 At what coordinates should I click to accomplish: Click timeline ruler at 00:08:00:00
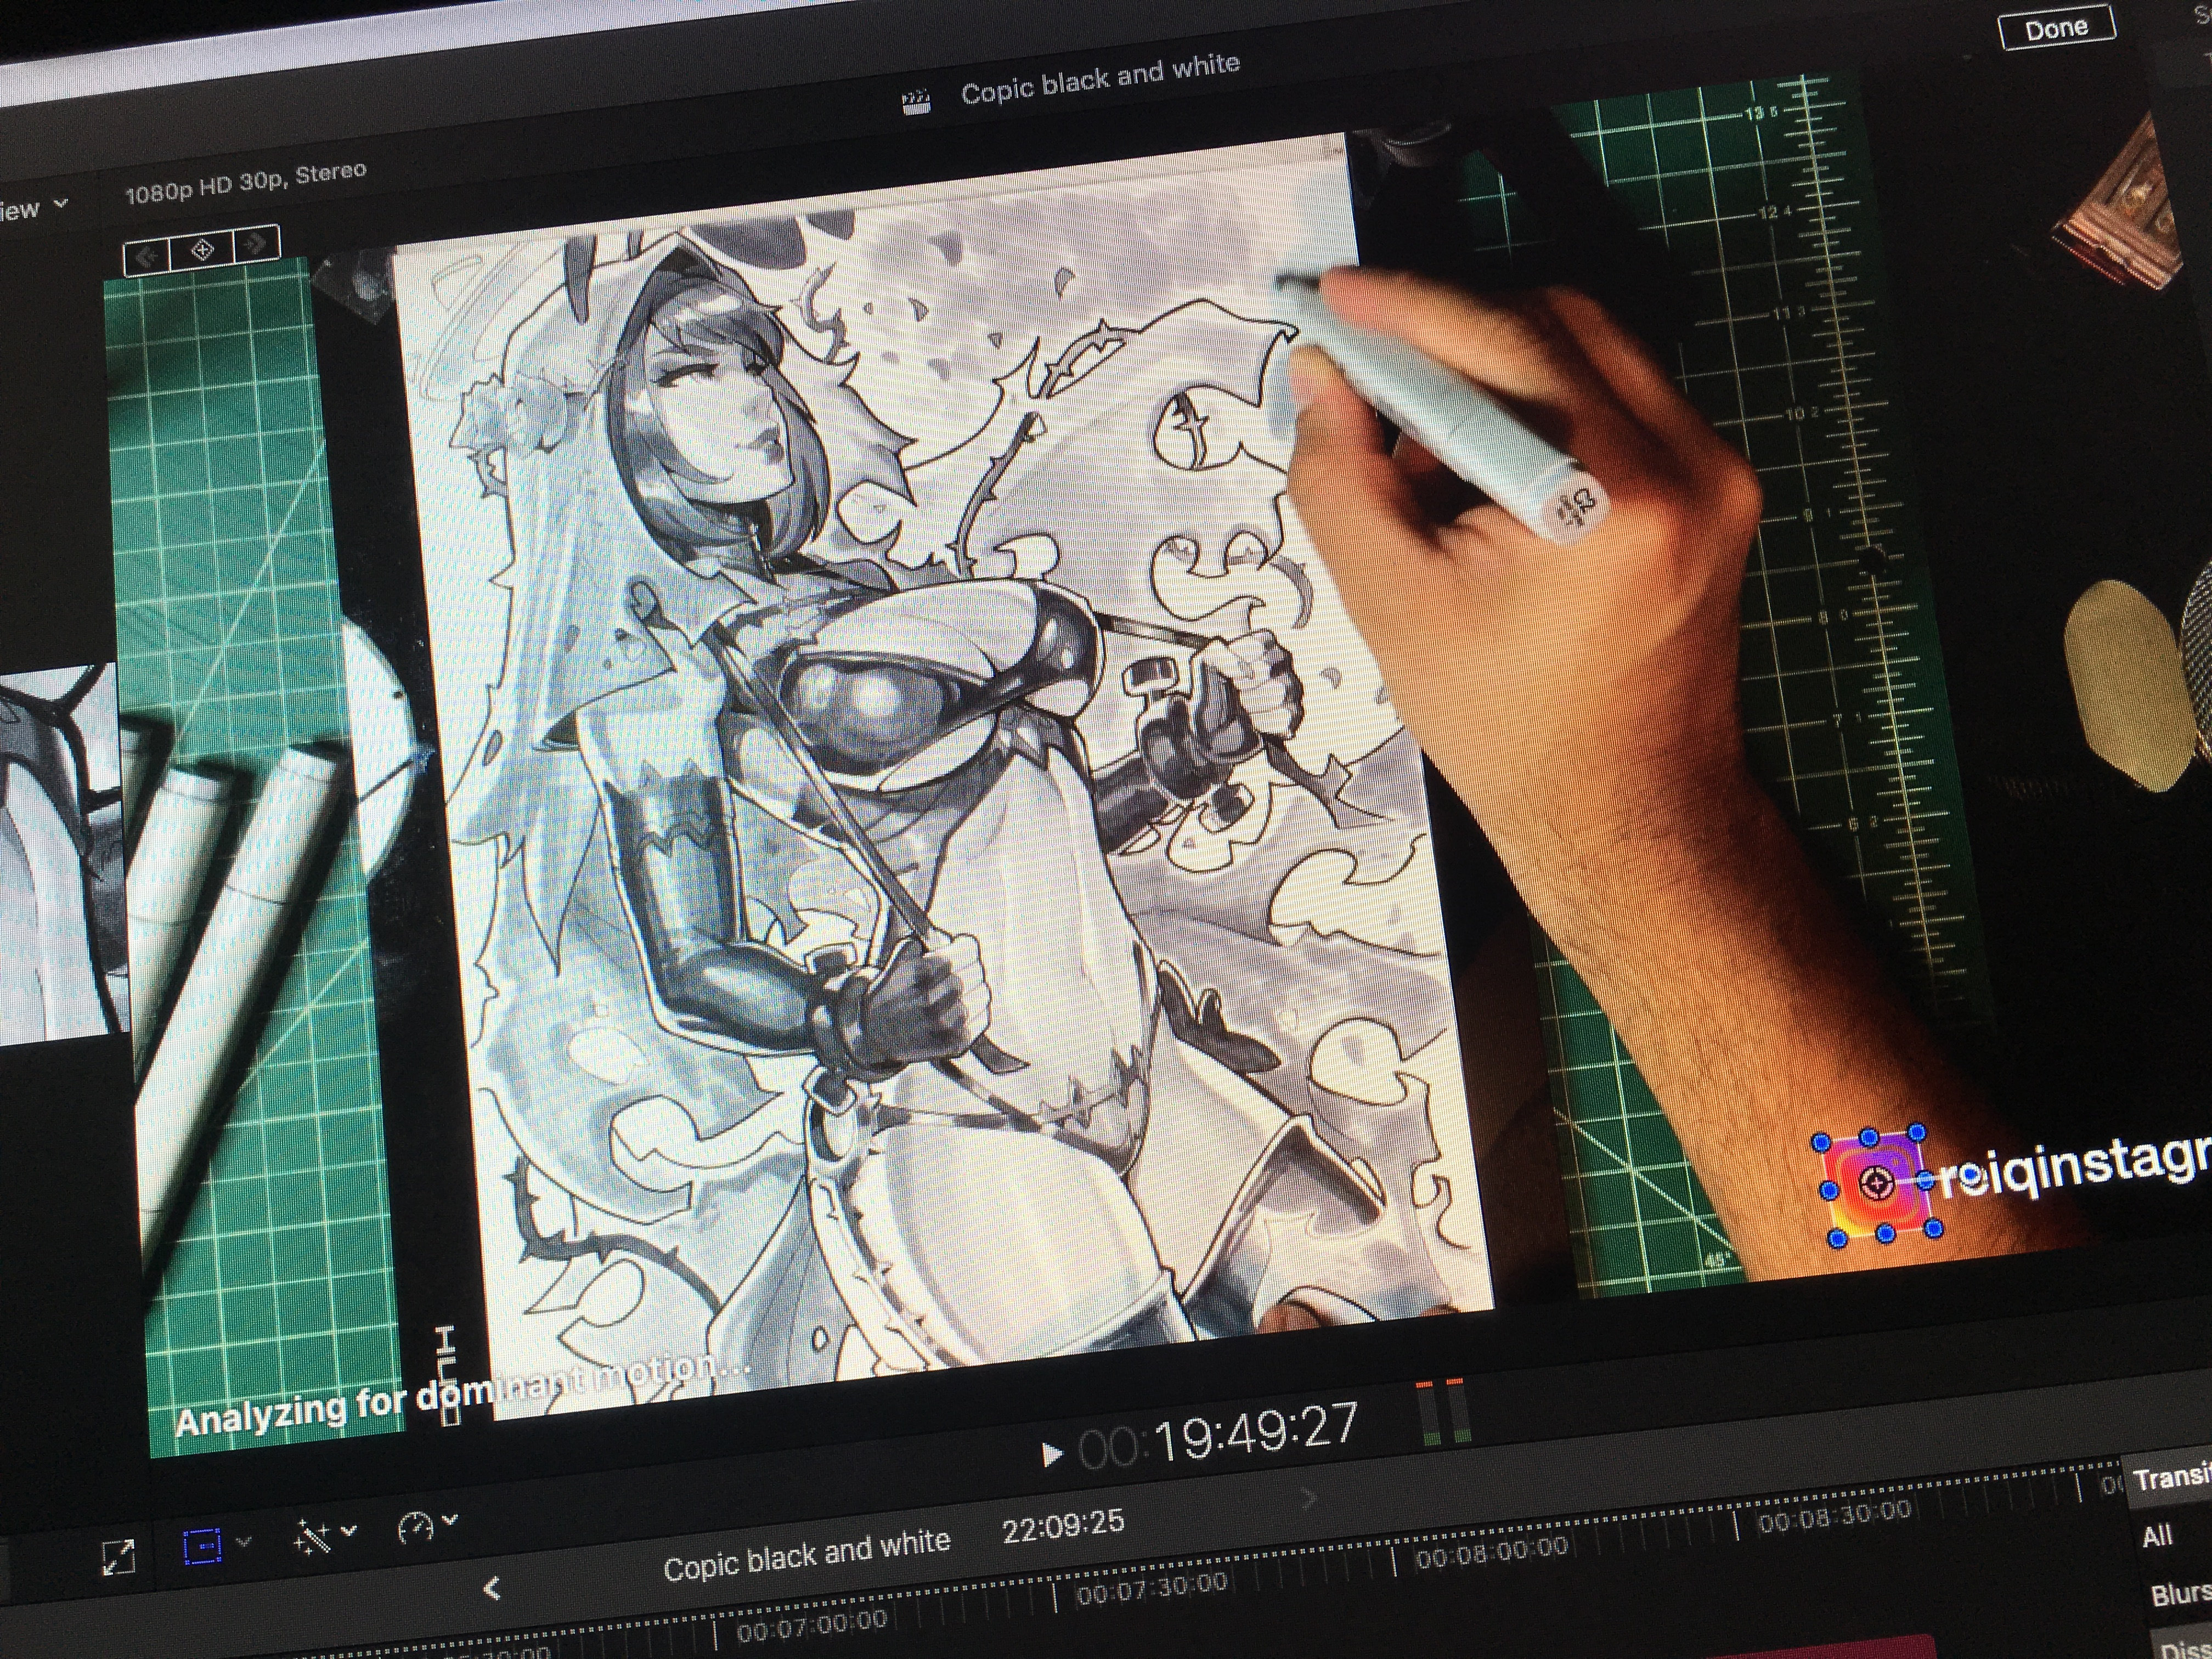pyautogui.click(x=1491, y=1553)
